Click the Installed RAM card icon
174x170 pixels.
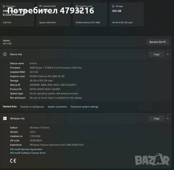coord(40,6)
